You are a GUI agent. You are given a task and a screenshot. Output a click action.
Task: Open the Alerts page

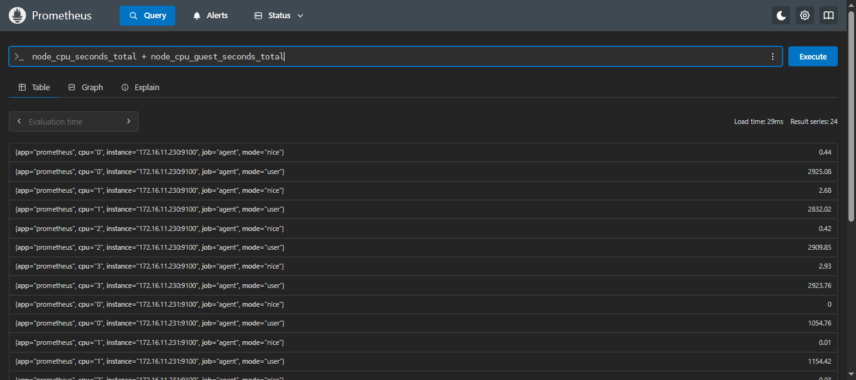point(211,16)
